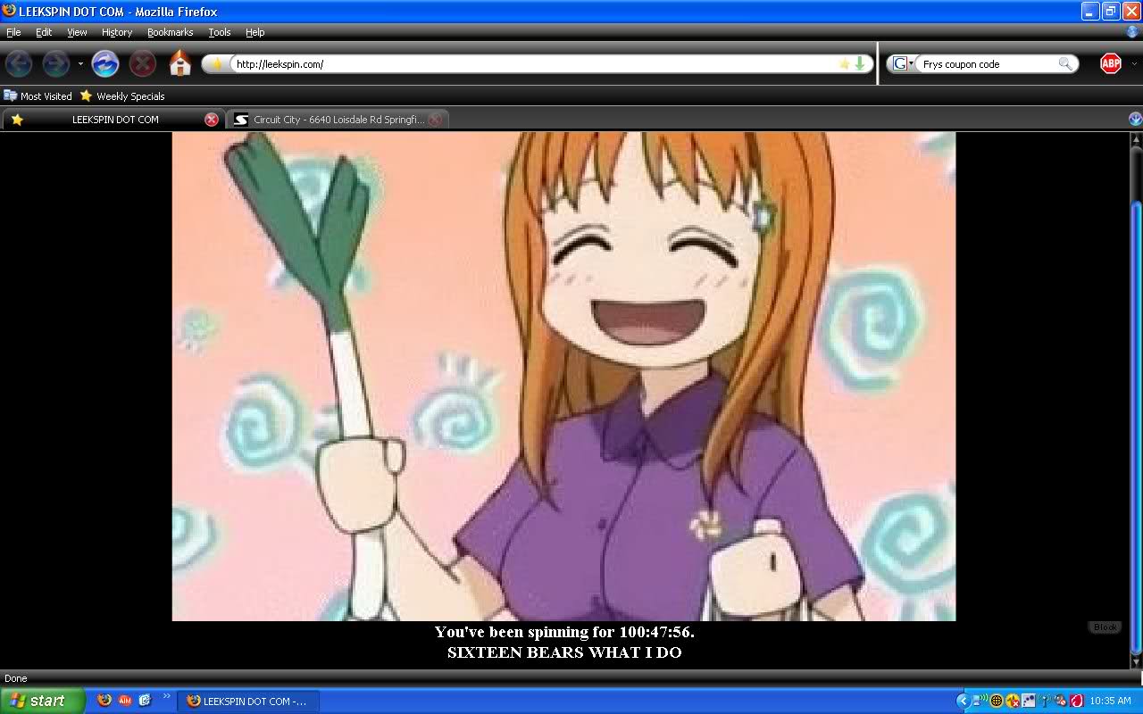This screenshot has width=1143, height=714.
Task: Open the Windows Start menu
Action: 43,701
